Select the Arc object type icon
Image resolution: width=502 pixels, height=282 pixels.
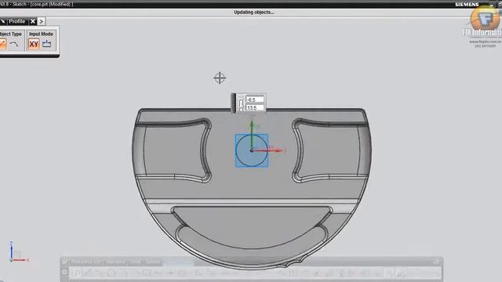click(14, 44)
